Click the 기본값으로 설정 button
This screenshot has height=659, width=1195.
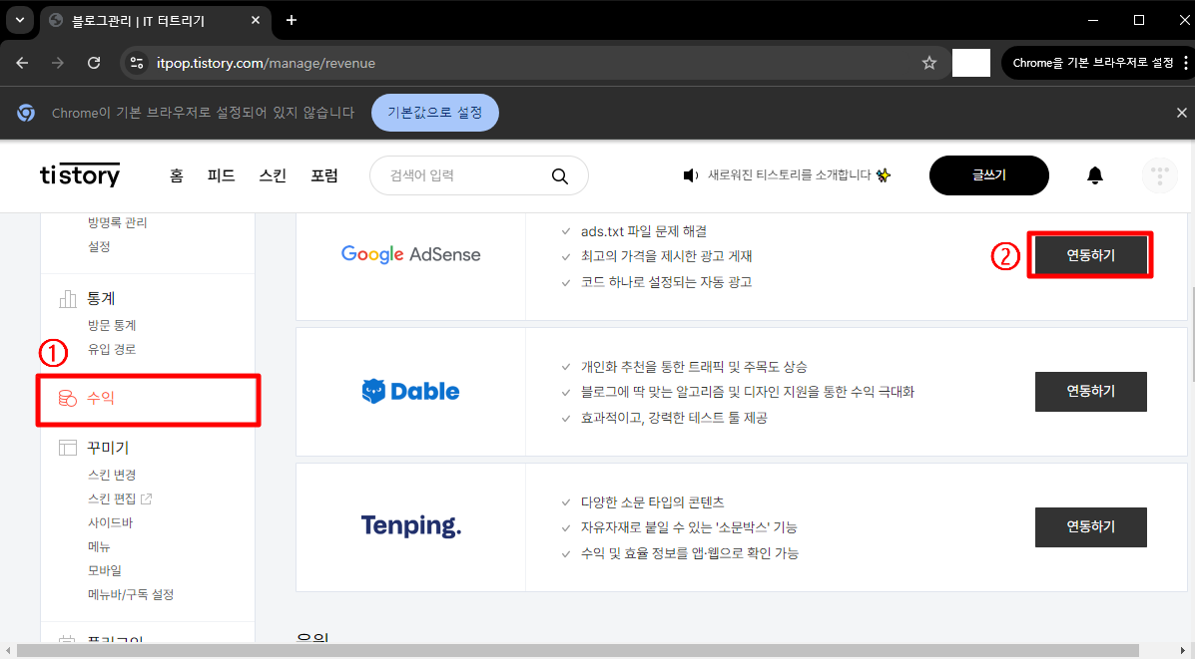(435, 113)
